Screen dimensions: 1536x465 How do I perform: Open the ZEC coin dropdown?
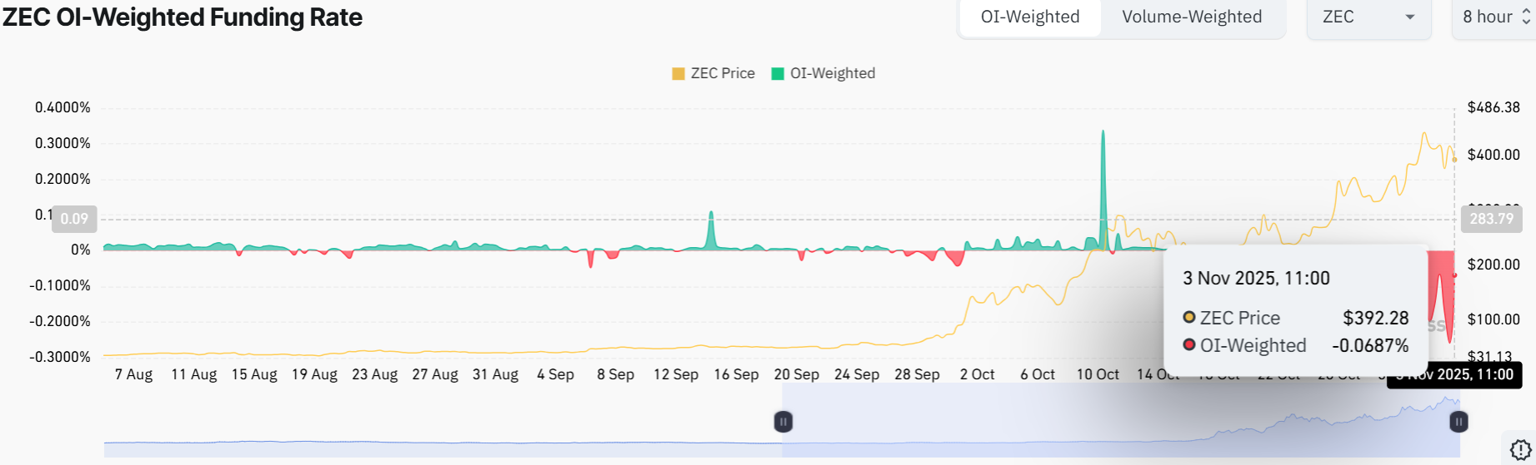1368,17
